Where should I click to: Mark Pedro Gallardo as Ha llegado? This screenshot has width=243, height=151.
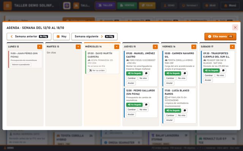(x=134, y=105)
